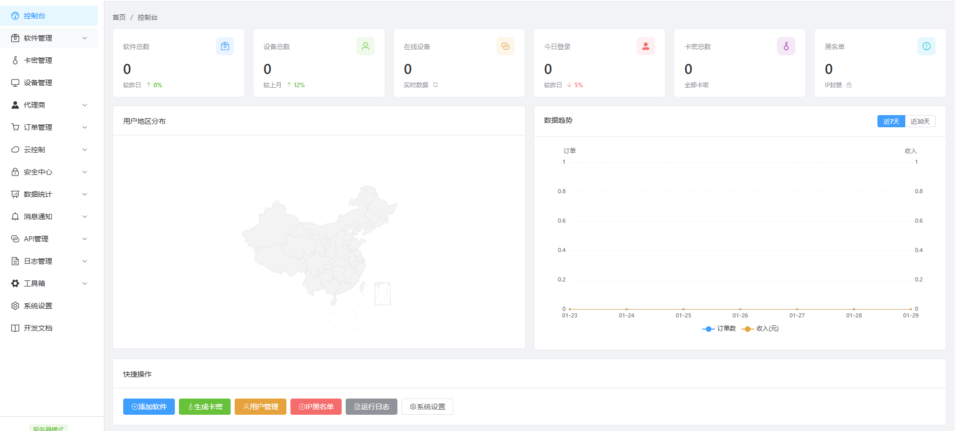Expand the API管理 submenu chevron
The image size is (956, 431).
[x=85, y=239]
